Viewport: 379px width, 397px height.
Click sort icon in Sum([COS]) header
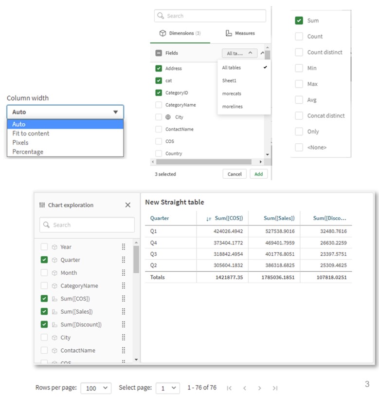[208, 219]
